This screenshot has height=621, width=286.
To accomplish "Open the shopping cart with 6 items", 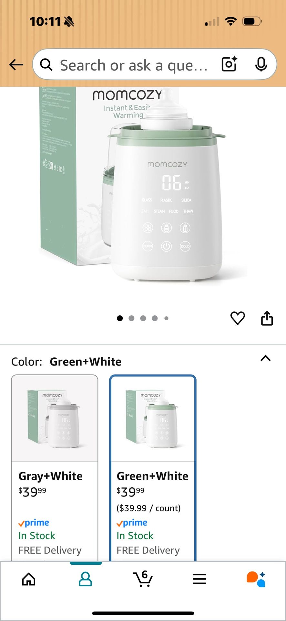I will [143, 579].
